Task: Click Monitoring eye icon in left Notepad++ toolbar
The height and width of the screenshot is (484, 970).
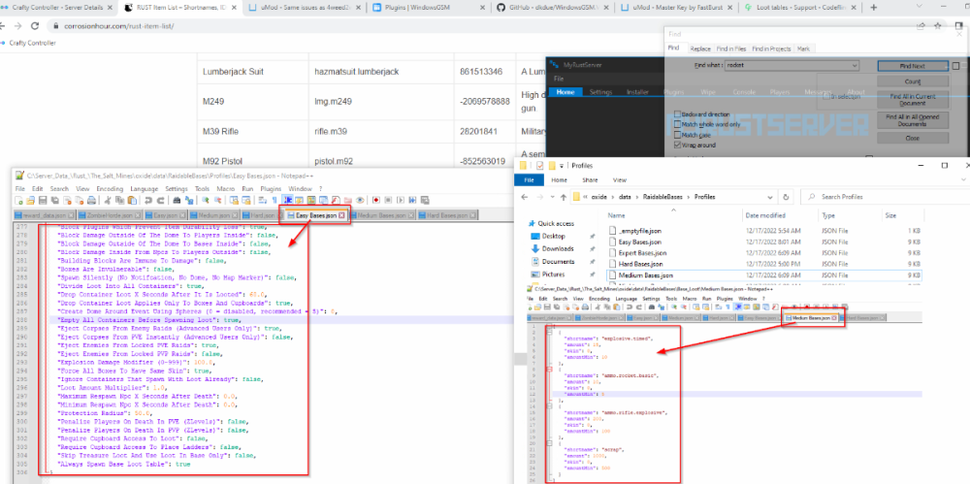Action: (360, 200)
